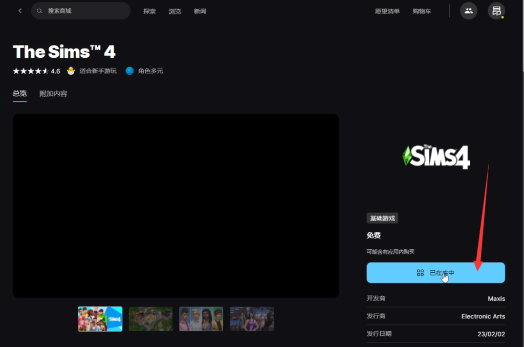Open the 愿望清单 wishlist link
524x347 pixels.
387,11
